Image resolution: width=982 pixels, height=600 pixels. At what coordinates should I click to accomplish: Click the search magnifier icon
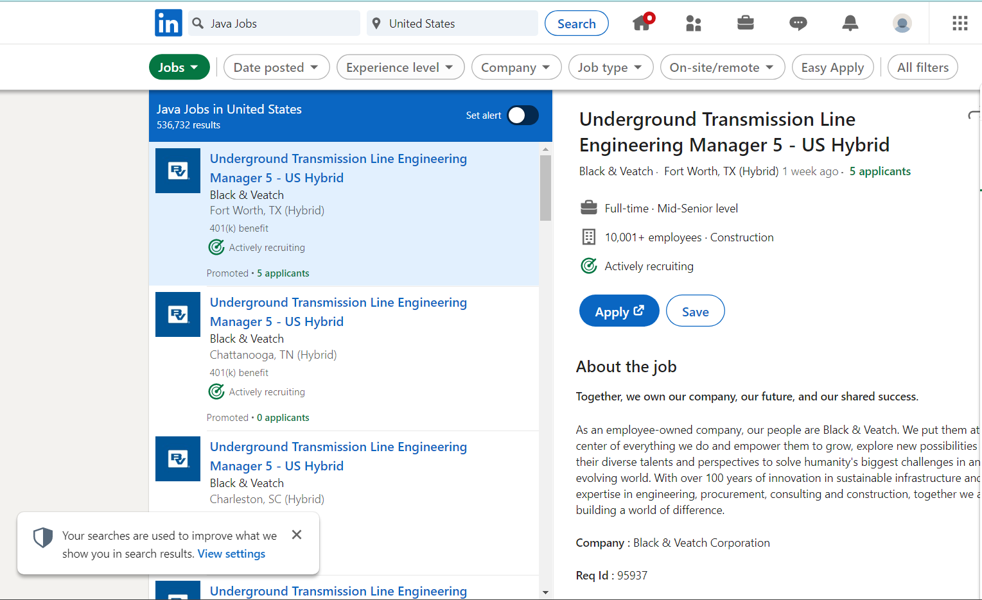pos(198,24)
